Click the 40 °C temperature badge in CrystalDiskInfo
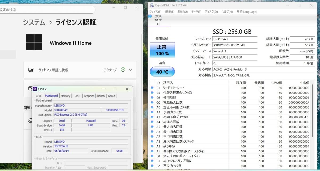 (162, 72)
